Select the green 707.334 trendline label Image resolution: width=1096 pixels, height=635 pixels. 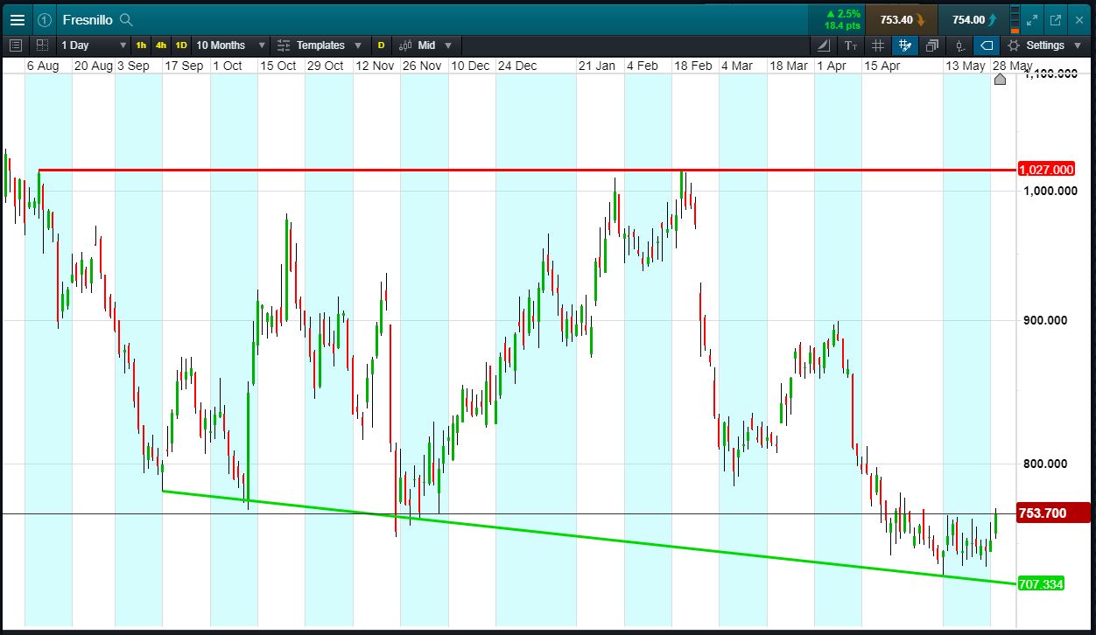pos(1041,583)
